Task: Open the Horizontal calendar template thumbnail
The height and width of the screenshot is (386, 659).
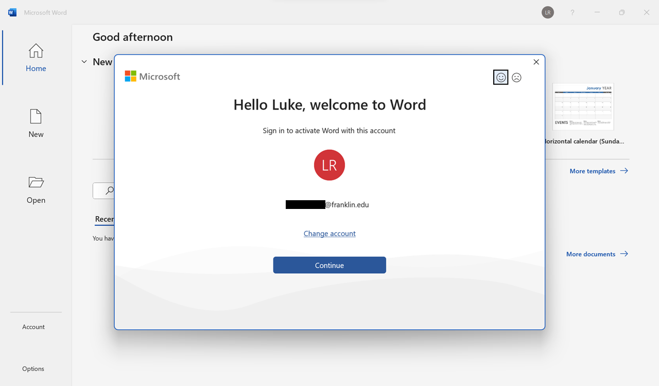Action: point(583,107)
